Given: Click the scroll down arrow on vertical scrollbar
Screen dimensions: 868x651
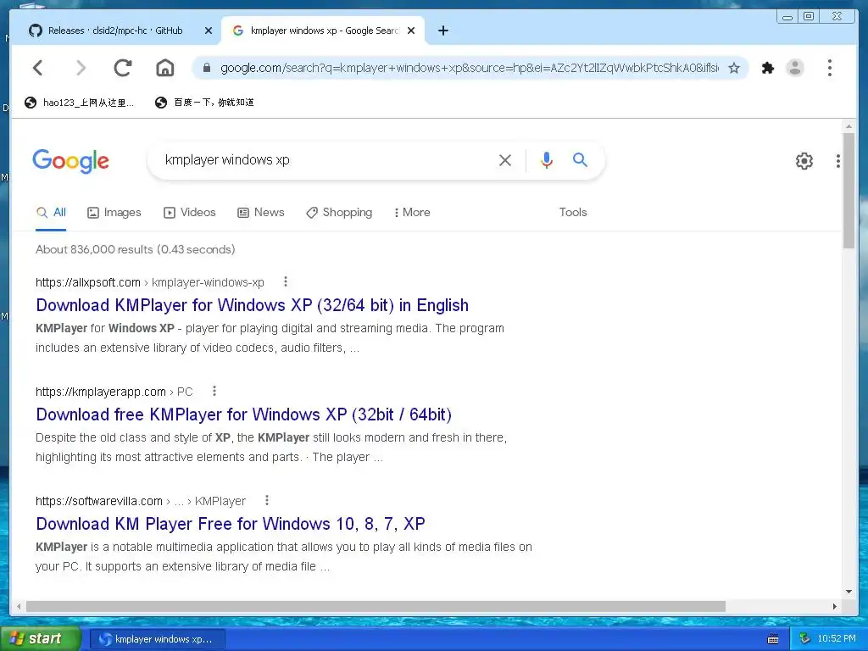Looking at the screenshot, I should coord(849,592).
